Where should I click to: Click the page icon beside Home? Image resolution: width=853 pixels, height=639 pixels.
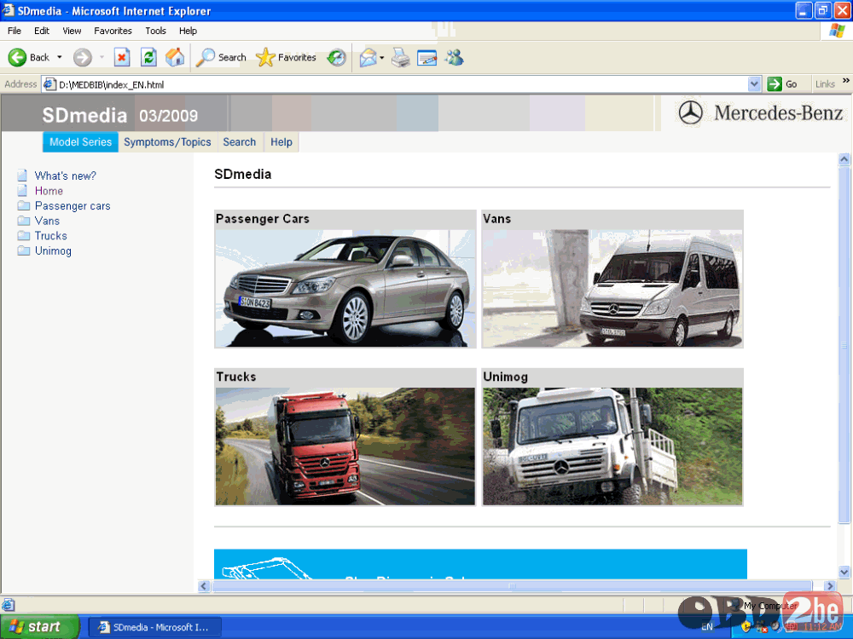(x=22, y=191)
